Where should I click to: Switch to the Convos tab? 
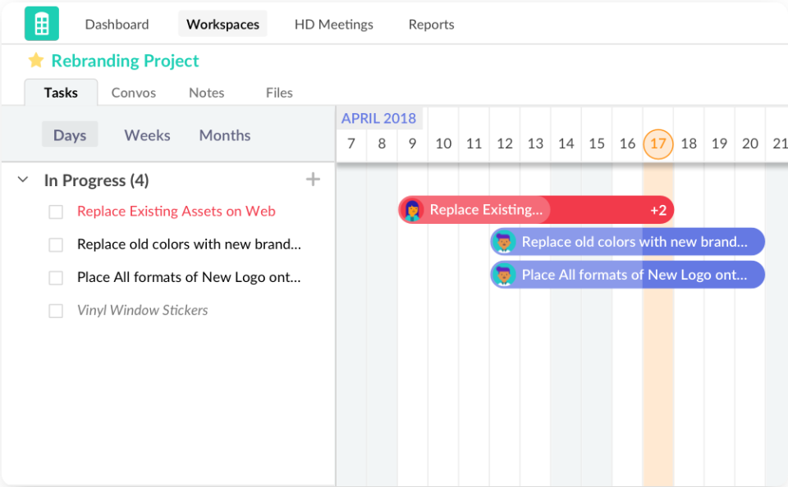(133, 93)
